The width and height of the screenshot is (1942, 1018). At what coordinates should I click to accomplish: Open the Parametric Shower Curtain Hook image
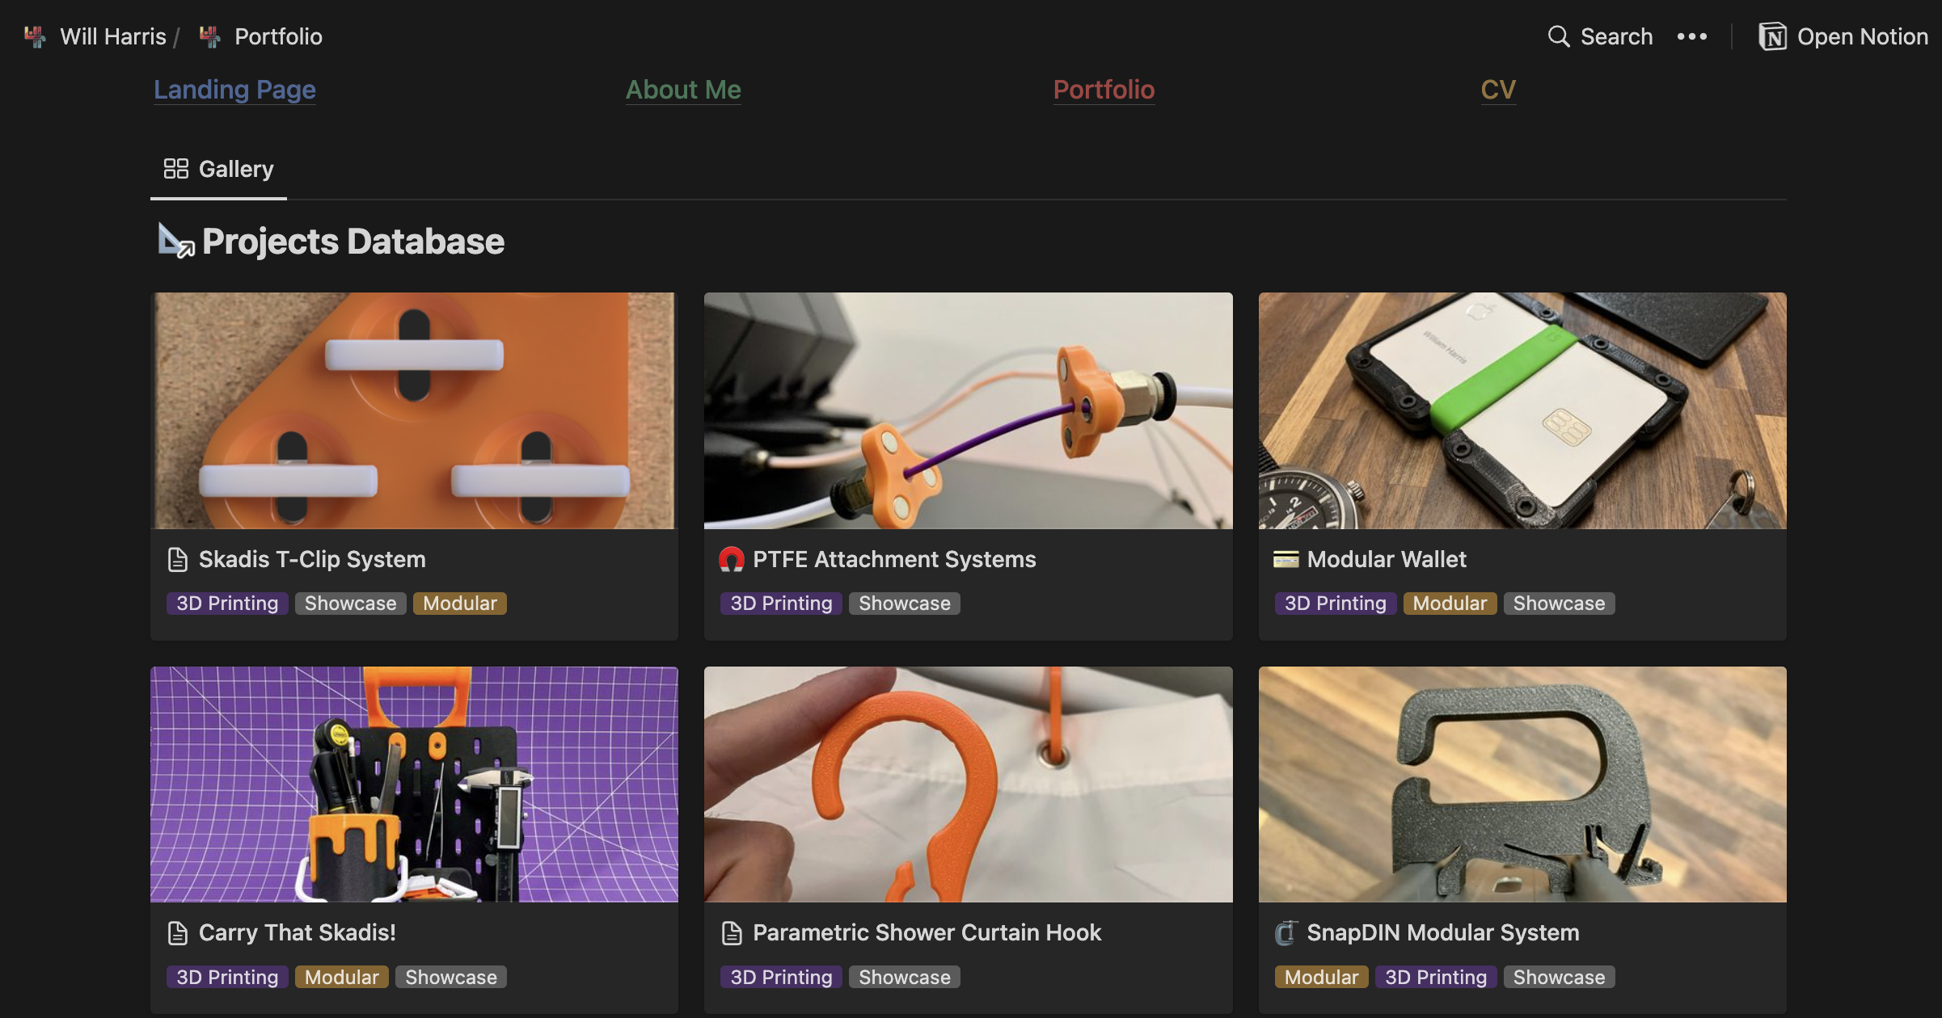(x=968, y=784)
